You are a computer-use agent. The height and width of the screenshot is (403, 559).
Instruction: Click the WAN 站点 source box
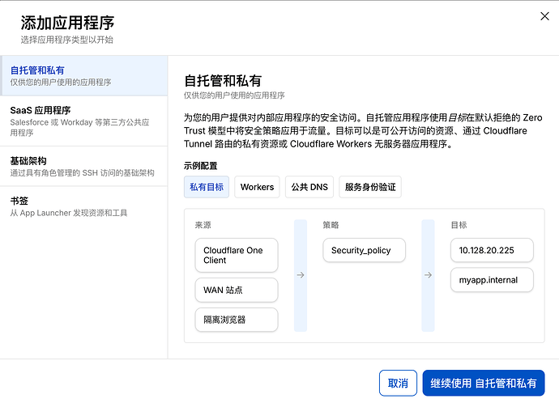237,291
